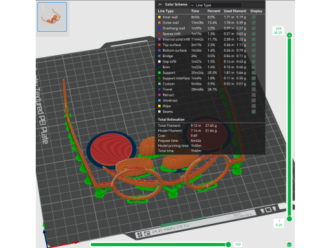The image size is (330, 248).
Task: Click the bottom handle of vertical layer slider
Action: tap(289, 219)
